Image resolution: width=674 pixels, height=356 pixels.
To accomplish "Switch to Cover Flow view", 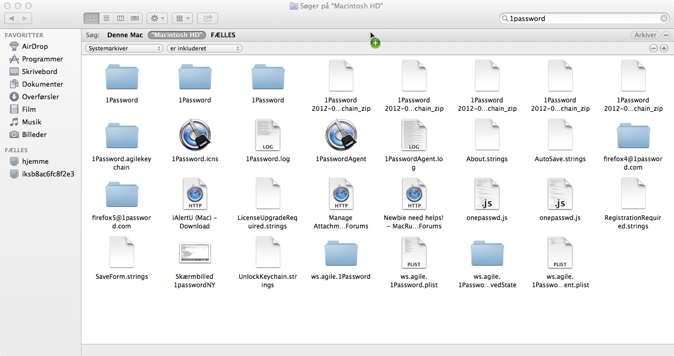I will coord(135,18).
